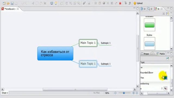Viewport: 174px width, 98px height.
Task: Click the red square toolbar icon
Action: point(120,3)
